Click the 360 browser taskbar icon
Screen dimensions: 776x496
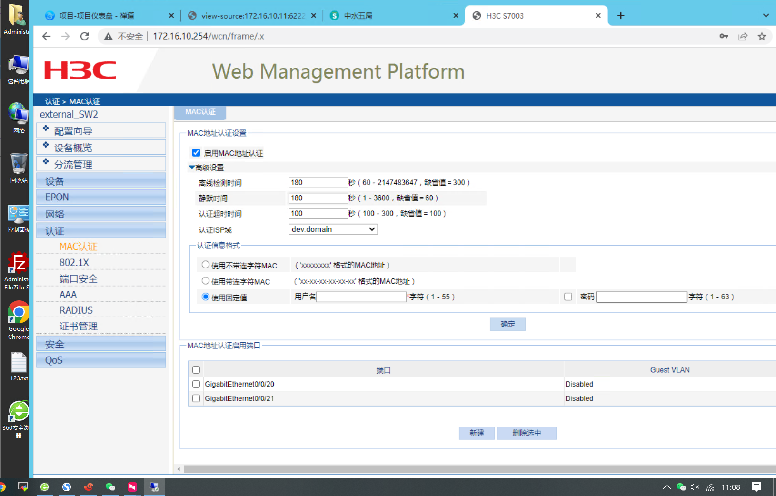coord(45,486)
